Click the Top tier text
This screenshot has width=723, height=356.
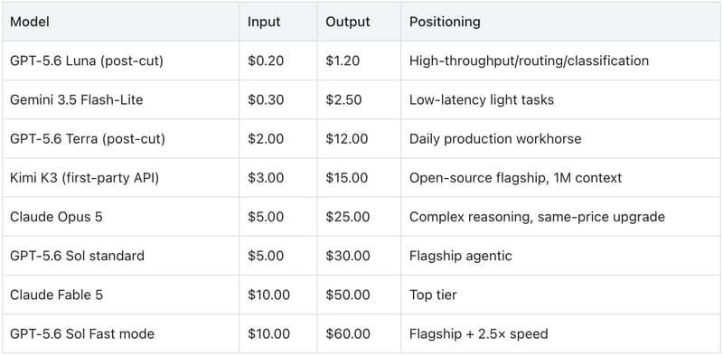click(433, 295)
